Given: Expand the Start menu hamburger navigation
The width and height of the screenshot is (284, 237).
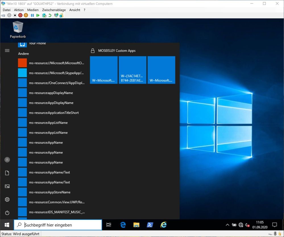Looking at the screenshot, I should pyautogui.click(x=7, y=50).
